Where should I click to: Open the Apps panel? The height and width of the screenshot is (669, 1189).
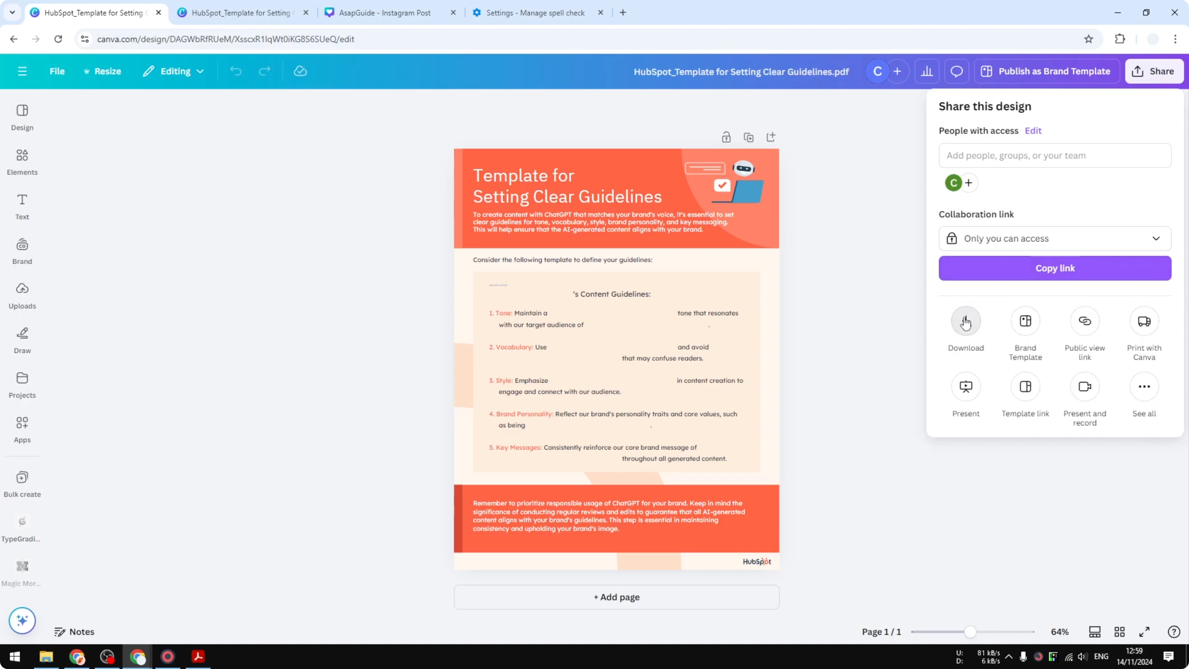click(x=22, y=430)
